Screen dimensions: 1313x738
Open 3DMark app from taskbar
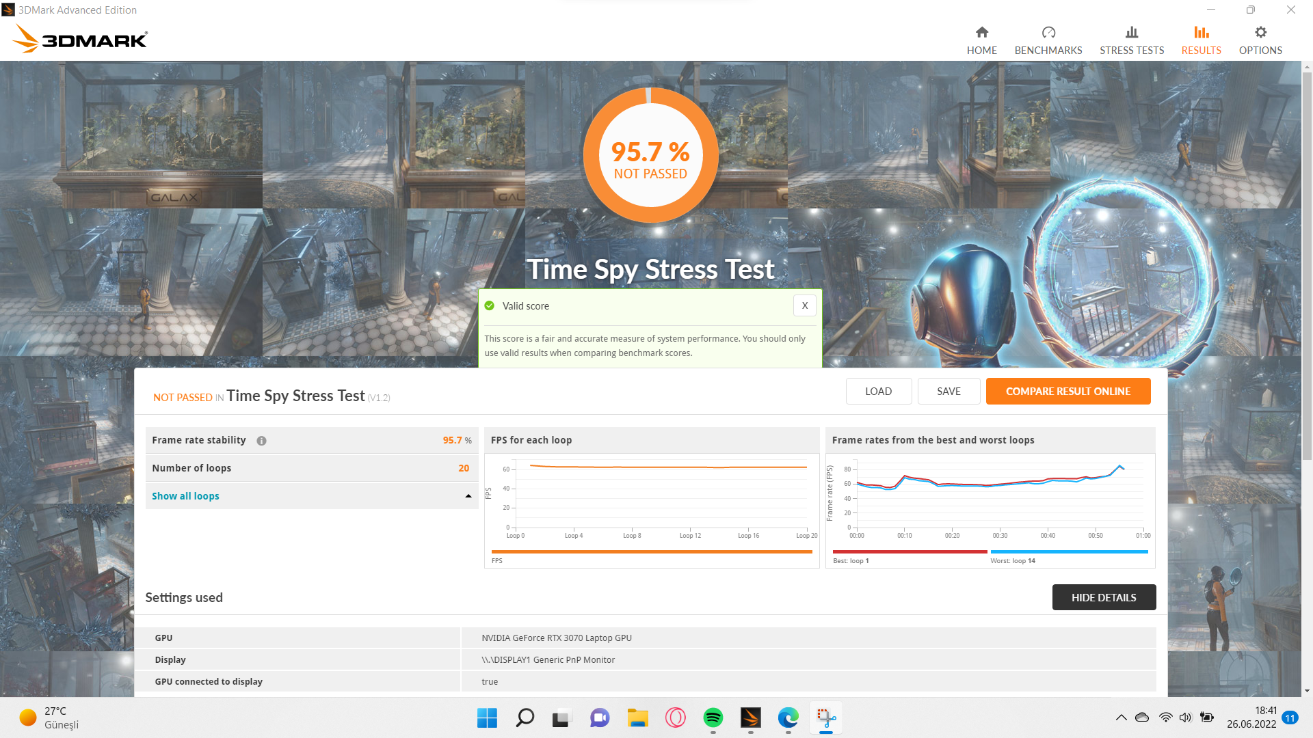pyautogui.click(x=750, y=717)
